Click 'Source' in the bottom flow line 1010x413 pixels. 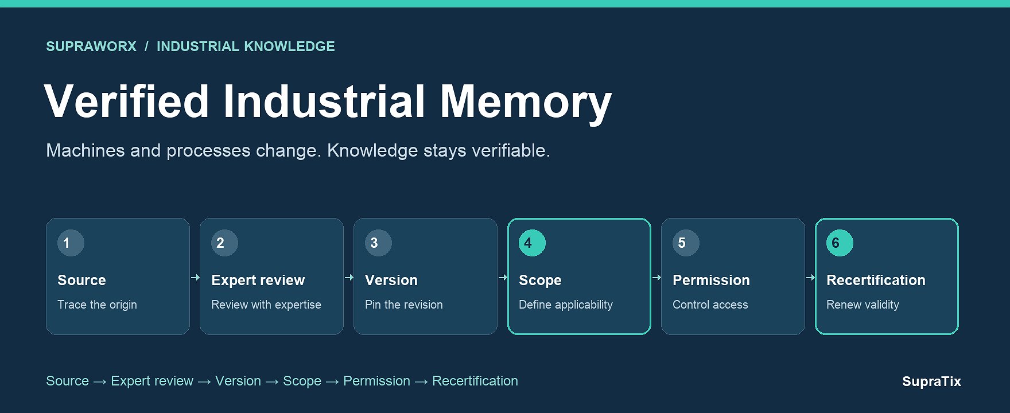coord(67,381)
